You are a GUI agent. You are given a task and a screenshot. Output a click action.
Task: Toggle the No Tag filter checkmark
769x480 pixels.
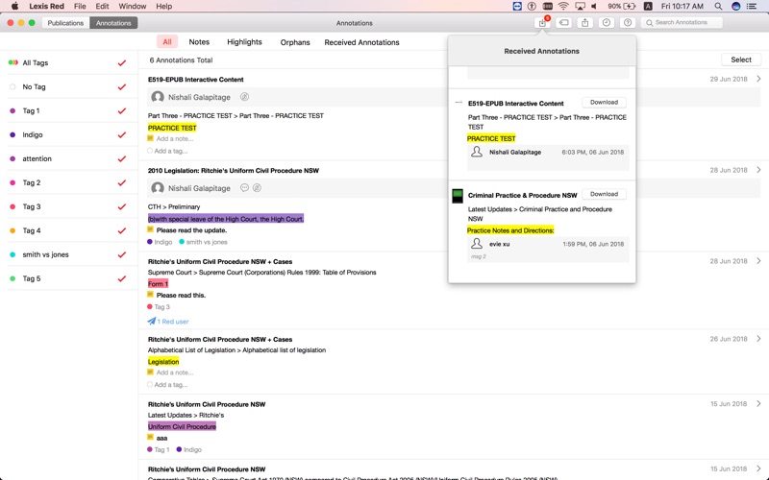[122, 86]
